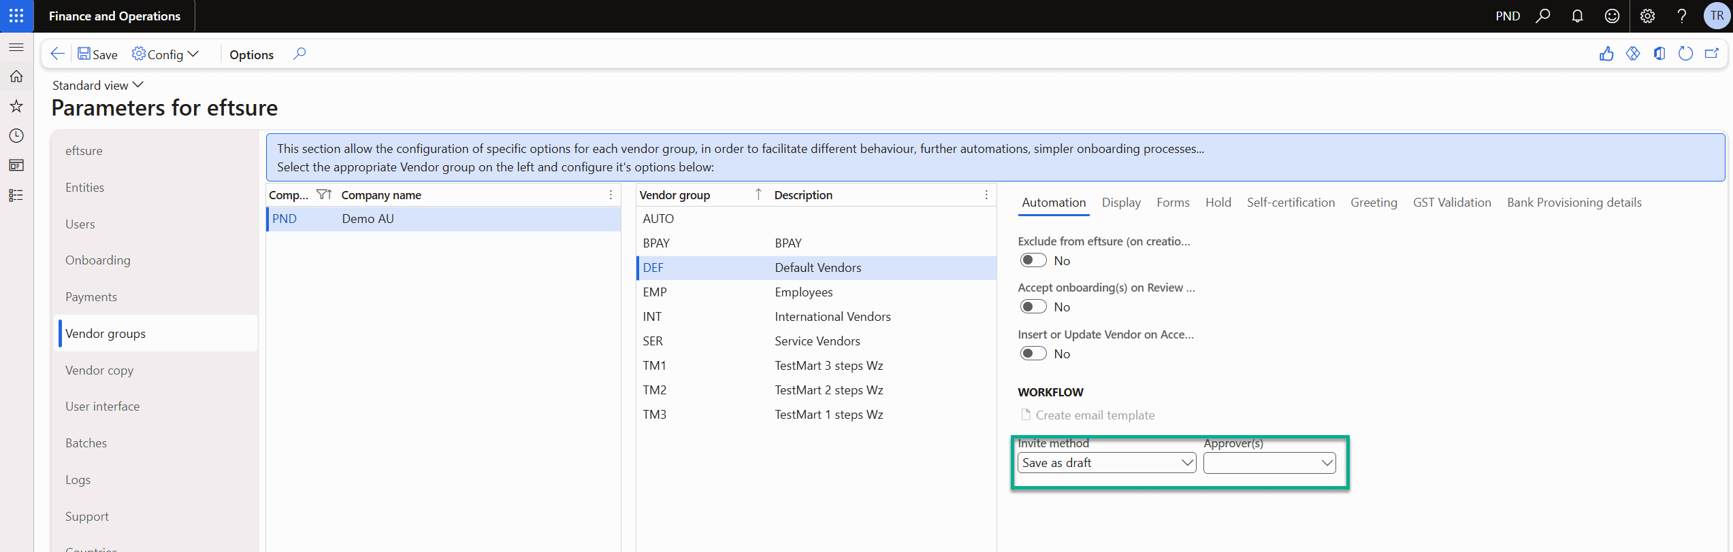1733x552 pixels.
Task: Select the BPAY vendor group row
Action: 816,243
